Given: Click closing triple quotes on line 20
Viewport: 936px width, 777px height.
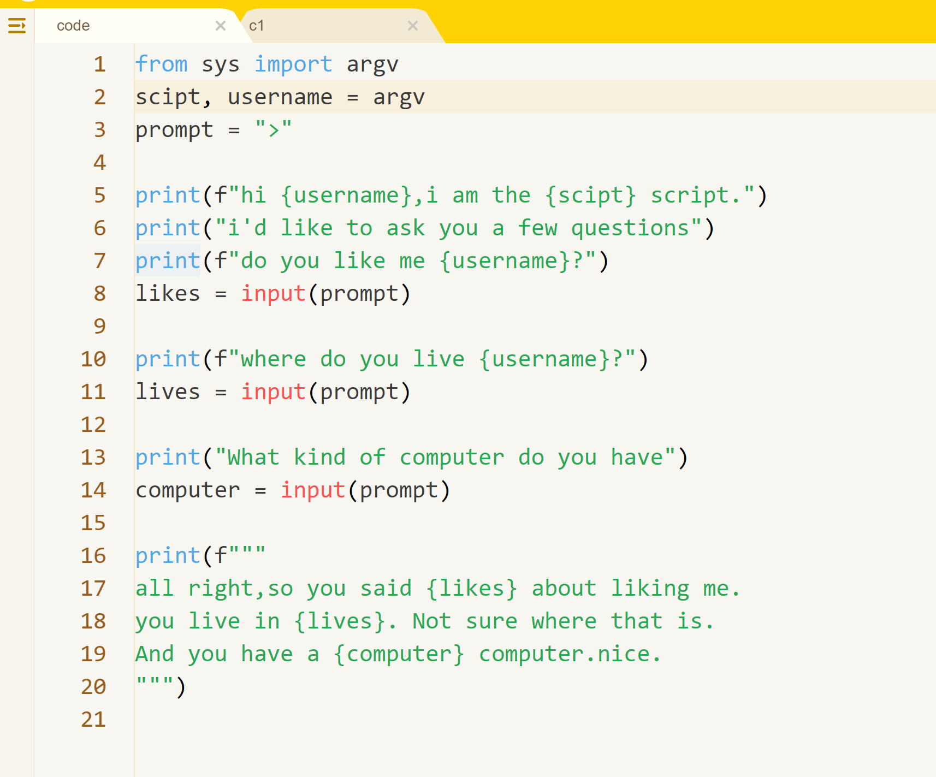Looking at the screenshot, I should point(155,681).
